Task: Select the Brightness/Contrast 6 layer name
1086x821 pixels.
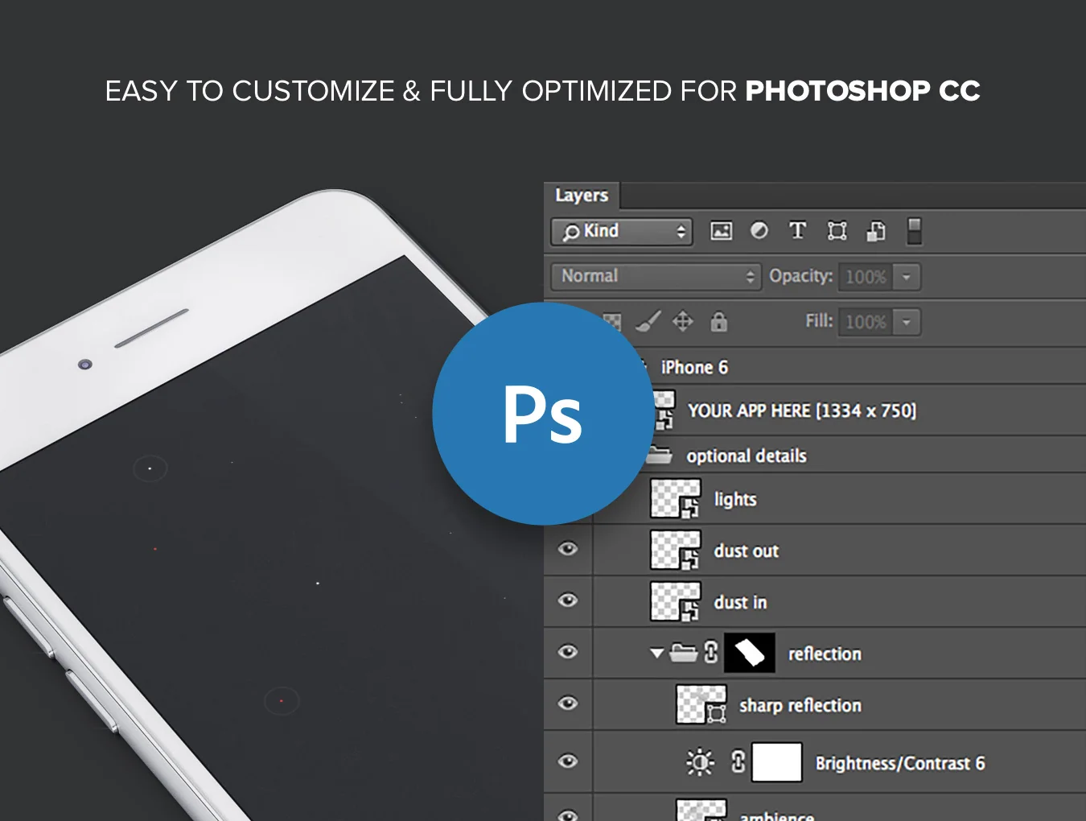Action: click(x=900, y=764)
